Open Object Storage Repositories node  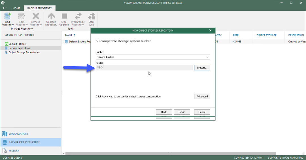pyautogui.click(x=24, y=52)
